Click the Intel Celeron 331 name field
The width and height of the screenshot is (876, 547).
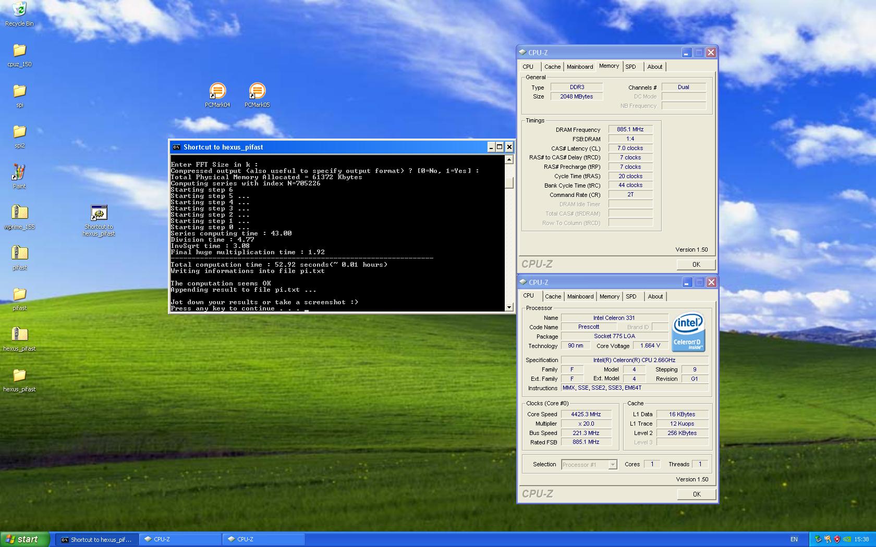614,318
